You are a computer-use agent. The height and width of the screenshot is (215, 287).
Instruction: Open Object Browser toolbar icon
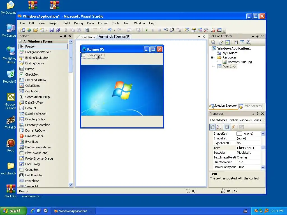pos(200,30)
